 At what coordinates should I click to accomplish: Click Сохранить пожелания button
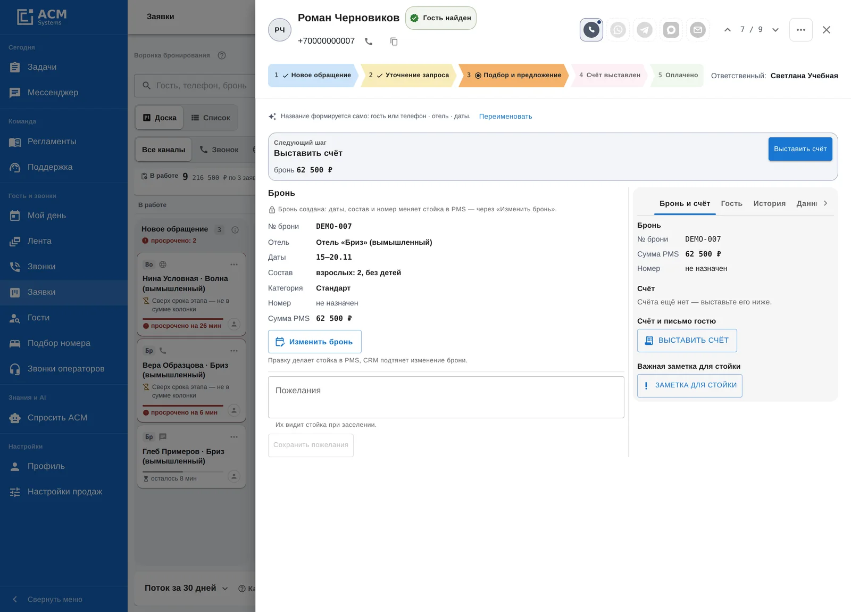(x=311, y=445)
